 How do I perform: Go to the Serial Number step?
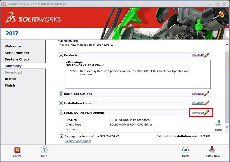pos(17,53)
